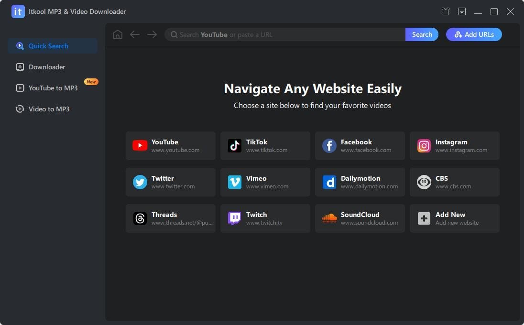
Task: Select the Facebook site shortcut
Action: coord(360,146)
